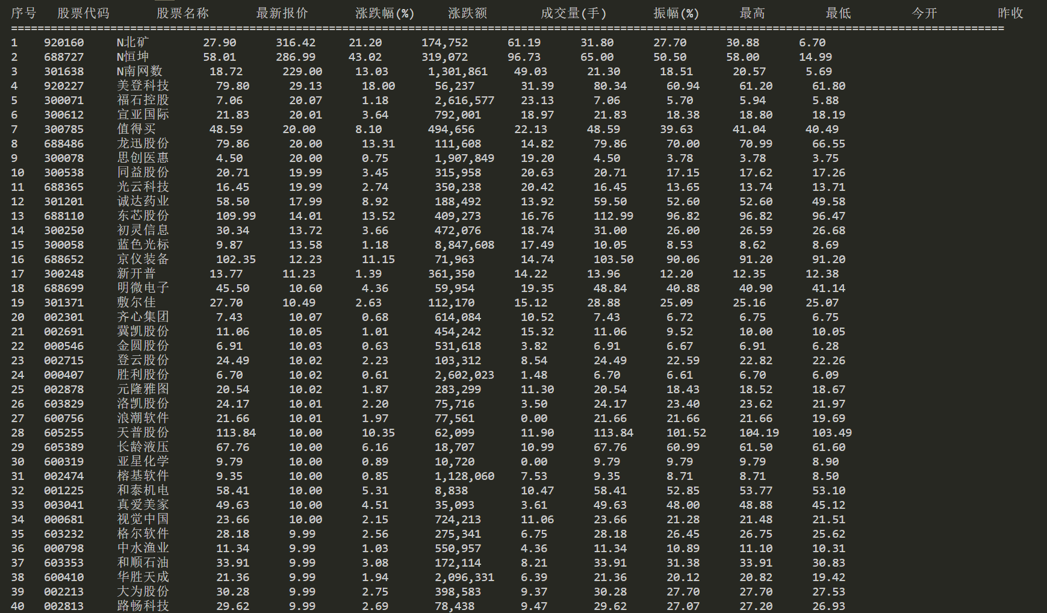Viewport: 1047px width, 613px height.
Task: Click stock name 榕基软件
Action: click(x=143, y=476)
